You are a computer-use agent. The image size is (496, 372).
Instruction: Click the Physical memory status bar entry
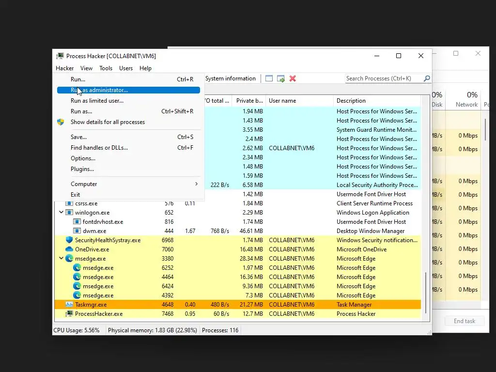153,330
